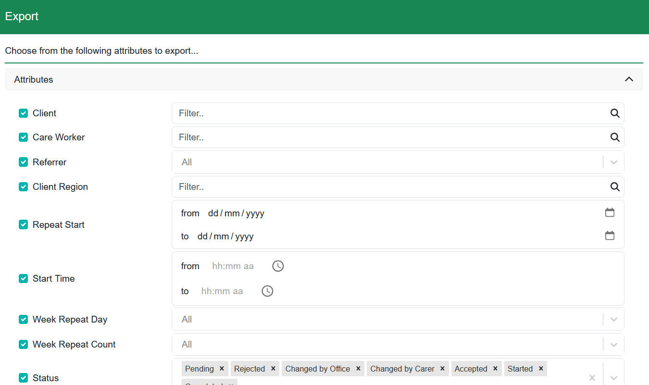Toggle the Week Repeat Count checkbox
The width and height of the screenshot is (649, 385).
click(23, 344)
